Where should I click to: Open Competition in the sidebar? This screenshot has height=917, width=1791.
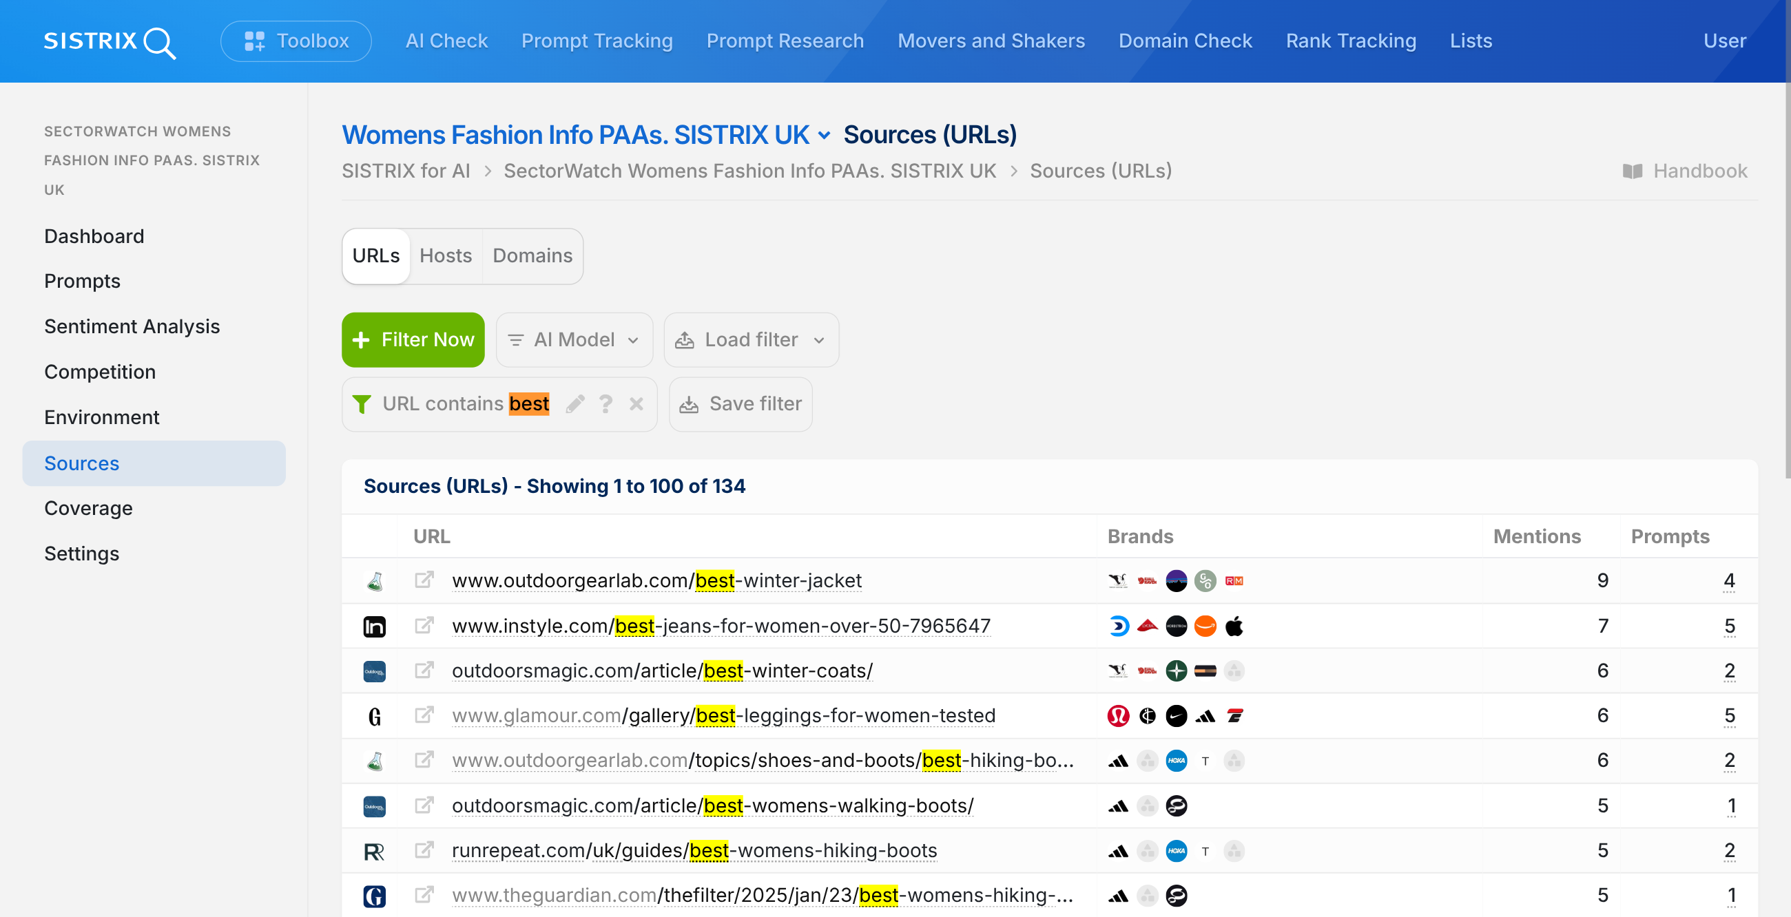99,372
